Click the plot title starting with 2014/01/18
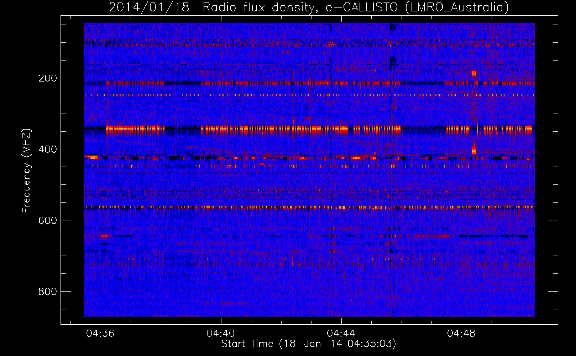The height and width of the screenshot is (356, 576). [309, 7]
